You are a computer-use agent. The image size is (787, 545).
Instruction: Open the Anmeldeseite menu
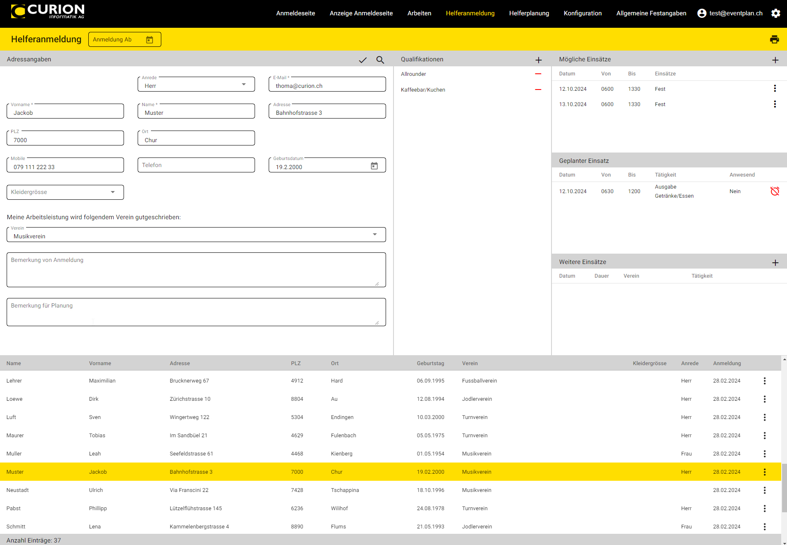[296, 13]
